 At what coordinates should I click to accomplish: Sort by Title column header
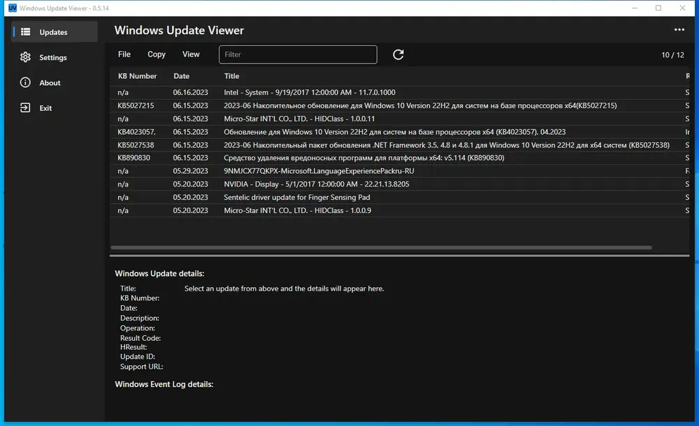[x=232, y=76]
